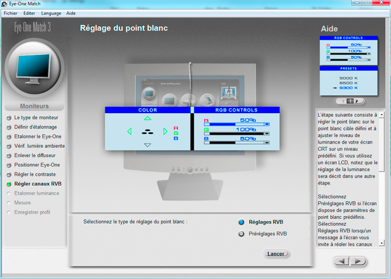The width and height of the screenshot is (391, 279).
Task: Go to the previous step with back arrow
Action: pos(341,261)
